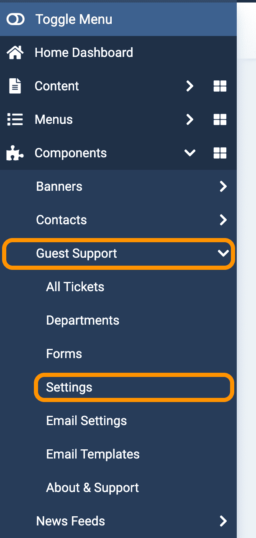The image size is (256, 538).
Task: Click the Toggle Menu switch icon
Action: coord(16,19)
